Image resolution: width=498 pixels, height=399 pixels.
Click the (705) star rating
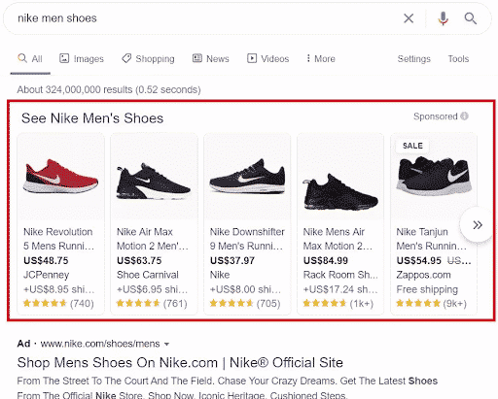(x=245, y=303)
